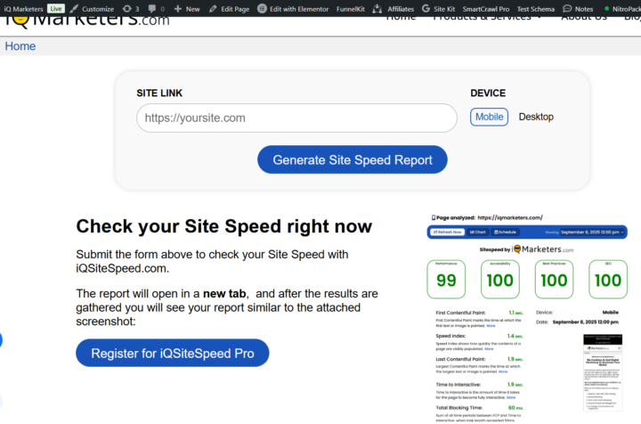Click the site link URL input field
Viewport: 641px width, 424px height.
tap(296, 118)
